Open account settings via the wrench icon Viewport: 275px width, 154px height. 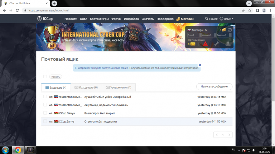click(216, 44)
